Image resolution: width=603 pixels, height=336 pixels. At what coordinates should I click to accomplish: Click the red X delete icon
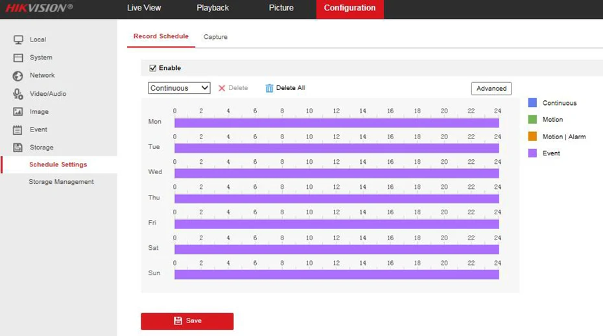pyautogui.click(x=222, y=88)
